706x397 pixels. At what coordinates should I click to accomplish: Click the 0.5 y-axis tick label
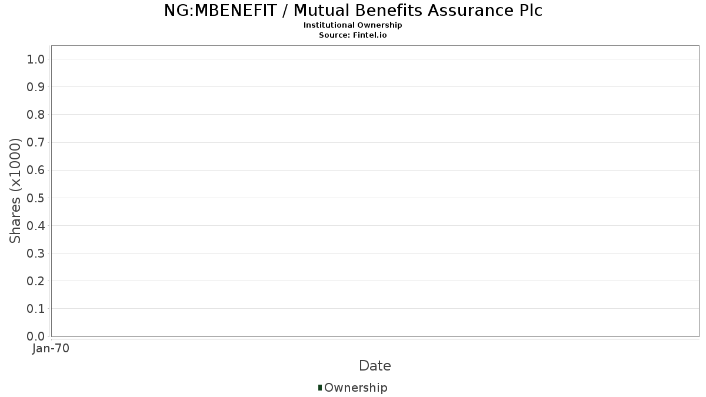click(x=36, y=198)
